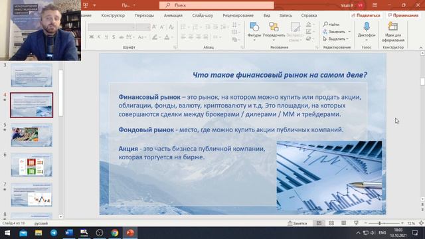
Task: Click in the Поиск search box
Action: (x=216, y=5)
